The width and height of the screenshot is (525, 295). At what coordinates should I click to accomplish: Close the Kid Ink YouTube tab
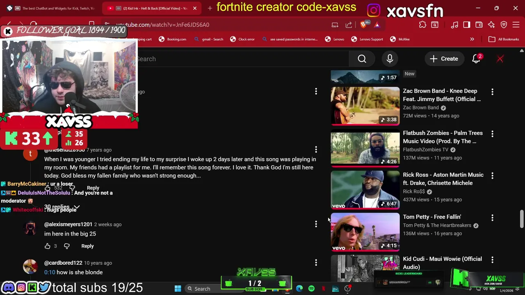[x=195, y=8]
